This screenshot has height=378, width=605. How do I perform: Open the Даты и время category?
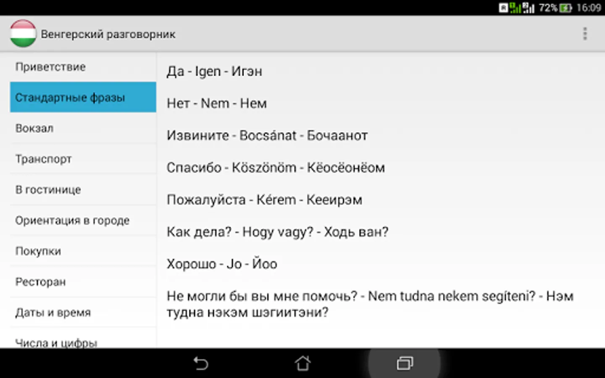point(83,312)
